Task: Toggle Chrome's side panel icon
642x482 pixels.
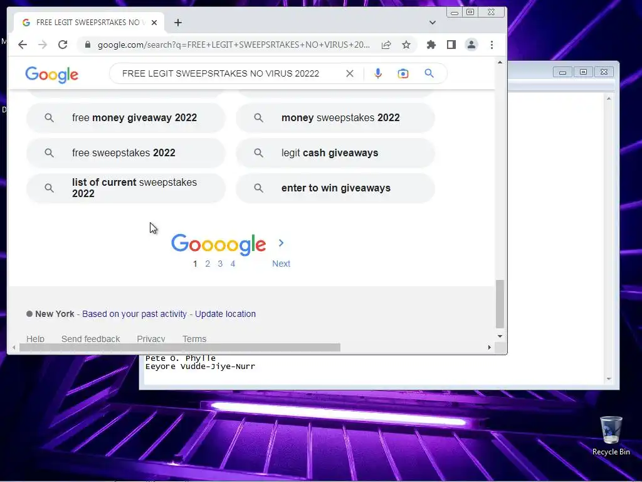Action: coord(451,45)
